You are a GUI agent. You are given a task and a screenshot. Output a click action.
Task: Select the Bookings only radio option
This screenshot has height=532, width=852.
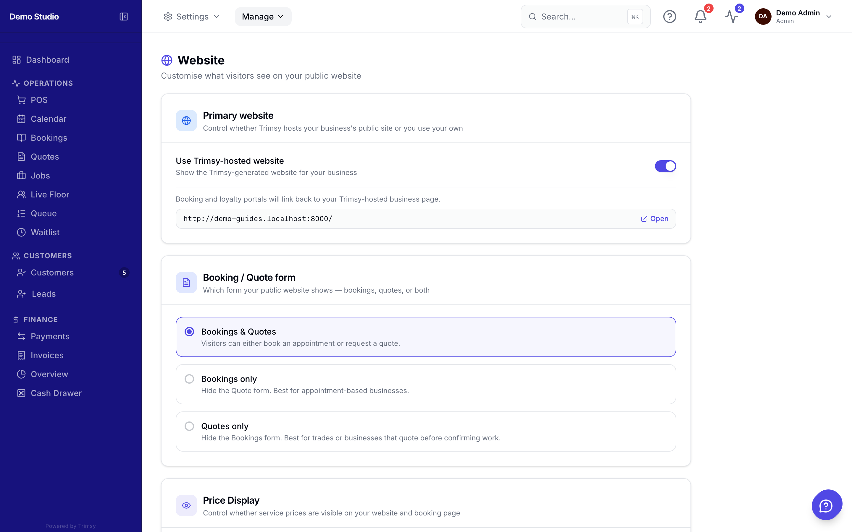point(189,379)
